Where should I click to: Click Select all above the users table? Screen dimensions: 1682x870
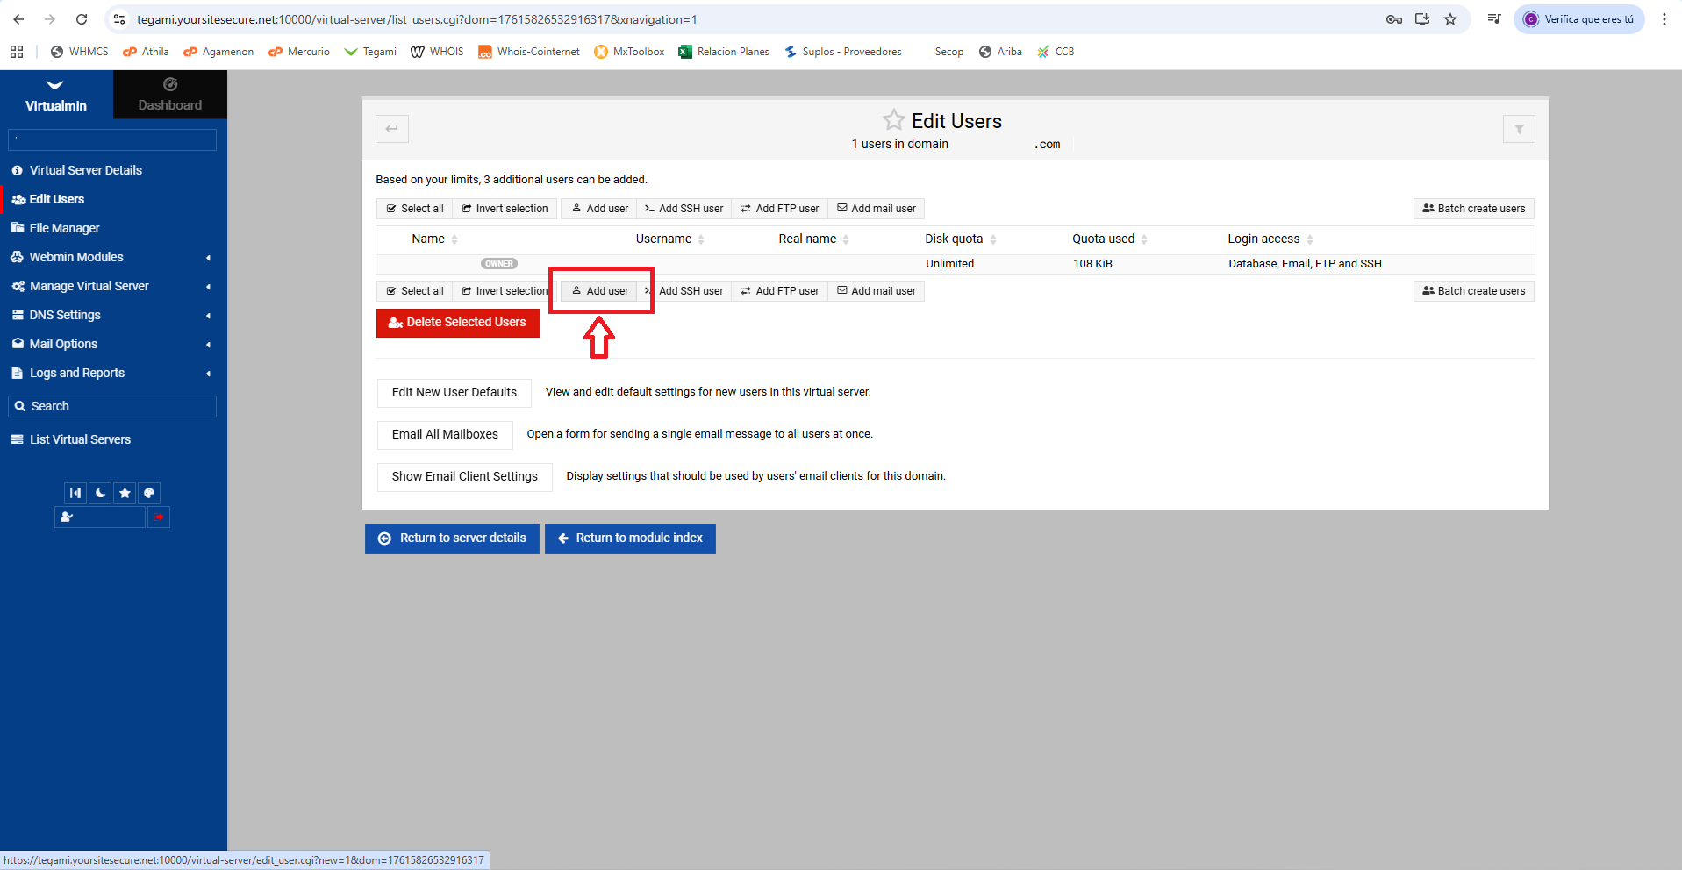coord(415,209)
